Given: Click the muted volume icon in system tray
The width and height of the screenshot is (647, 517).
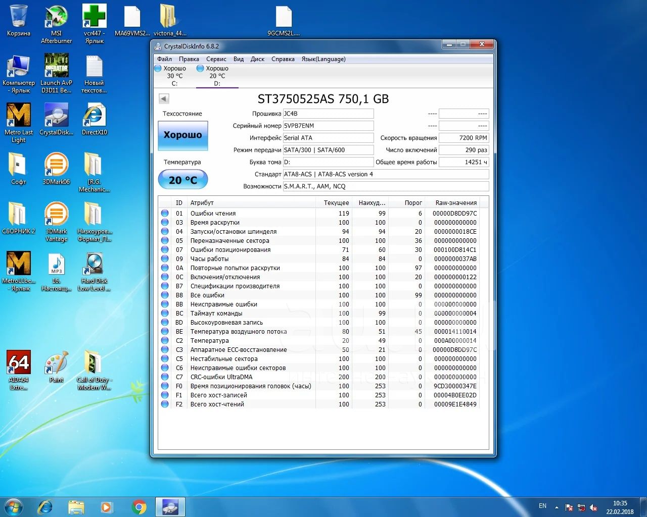Looking at the screenshot, I should point(593,507).
